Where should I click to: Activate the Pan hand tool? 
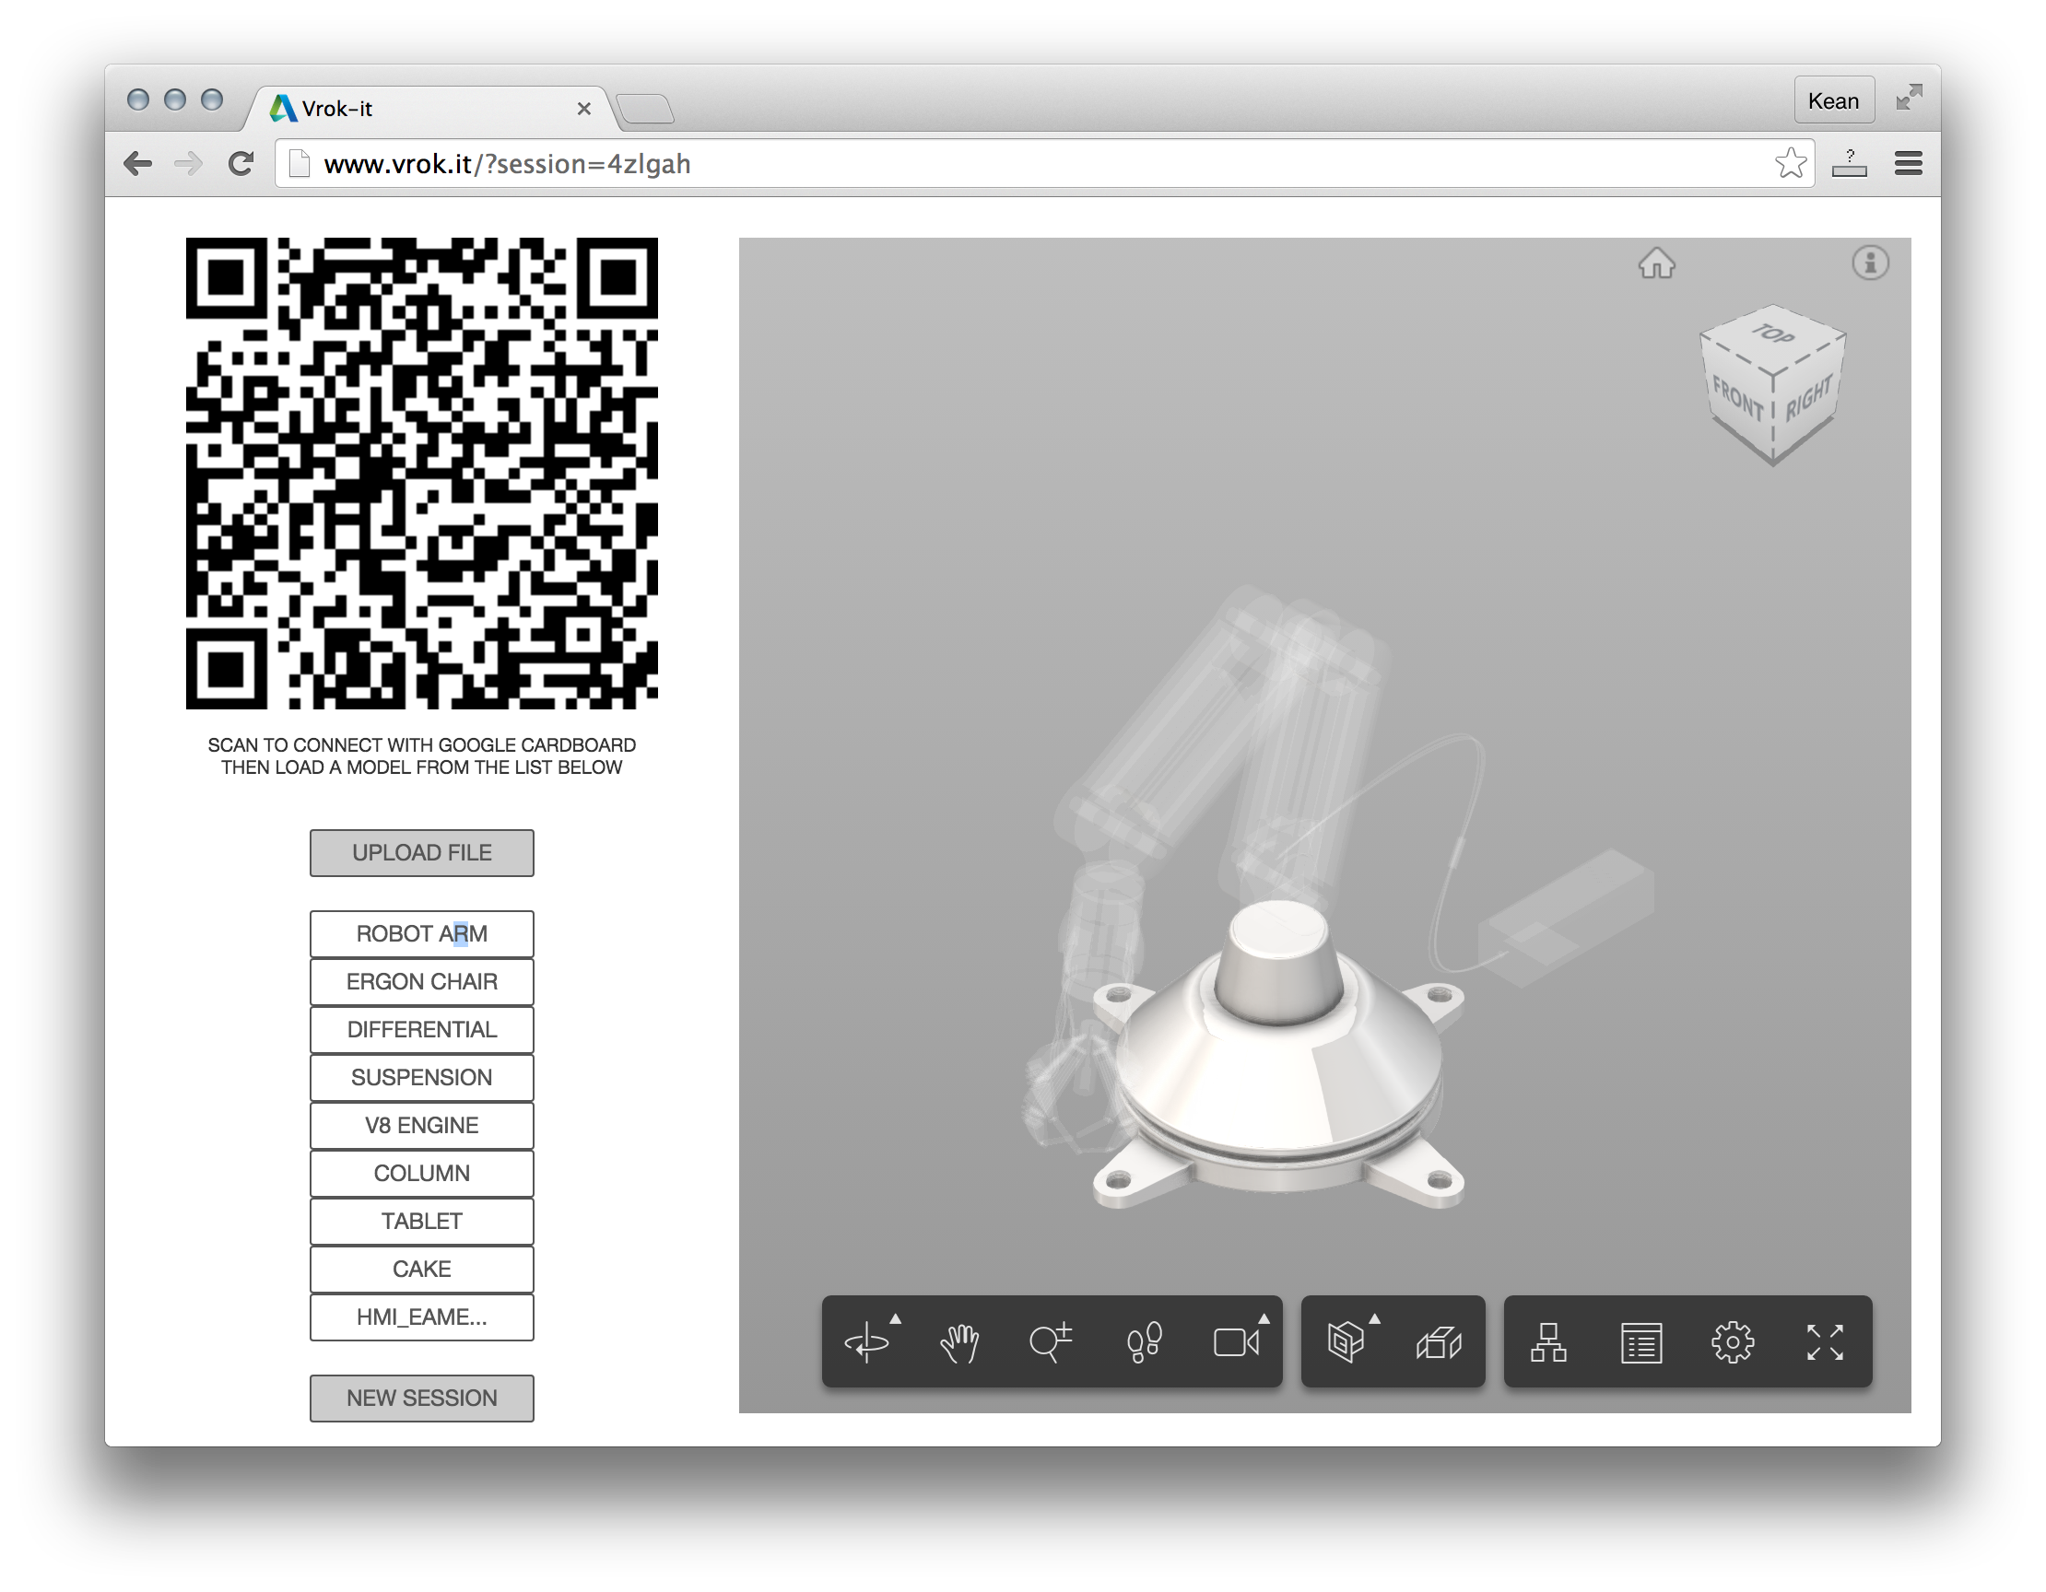pos(958,1343)
